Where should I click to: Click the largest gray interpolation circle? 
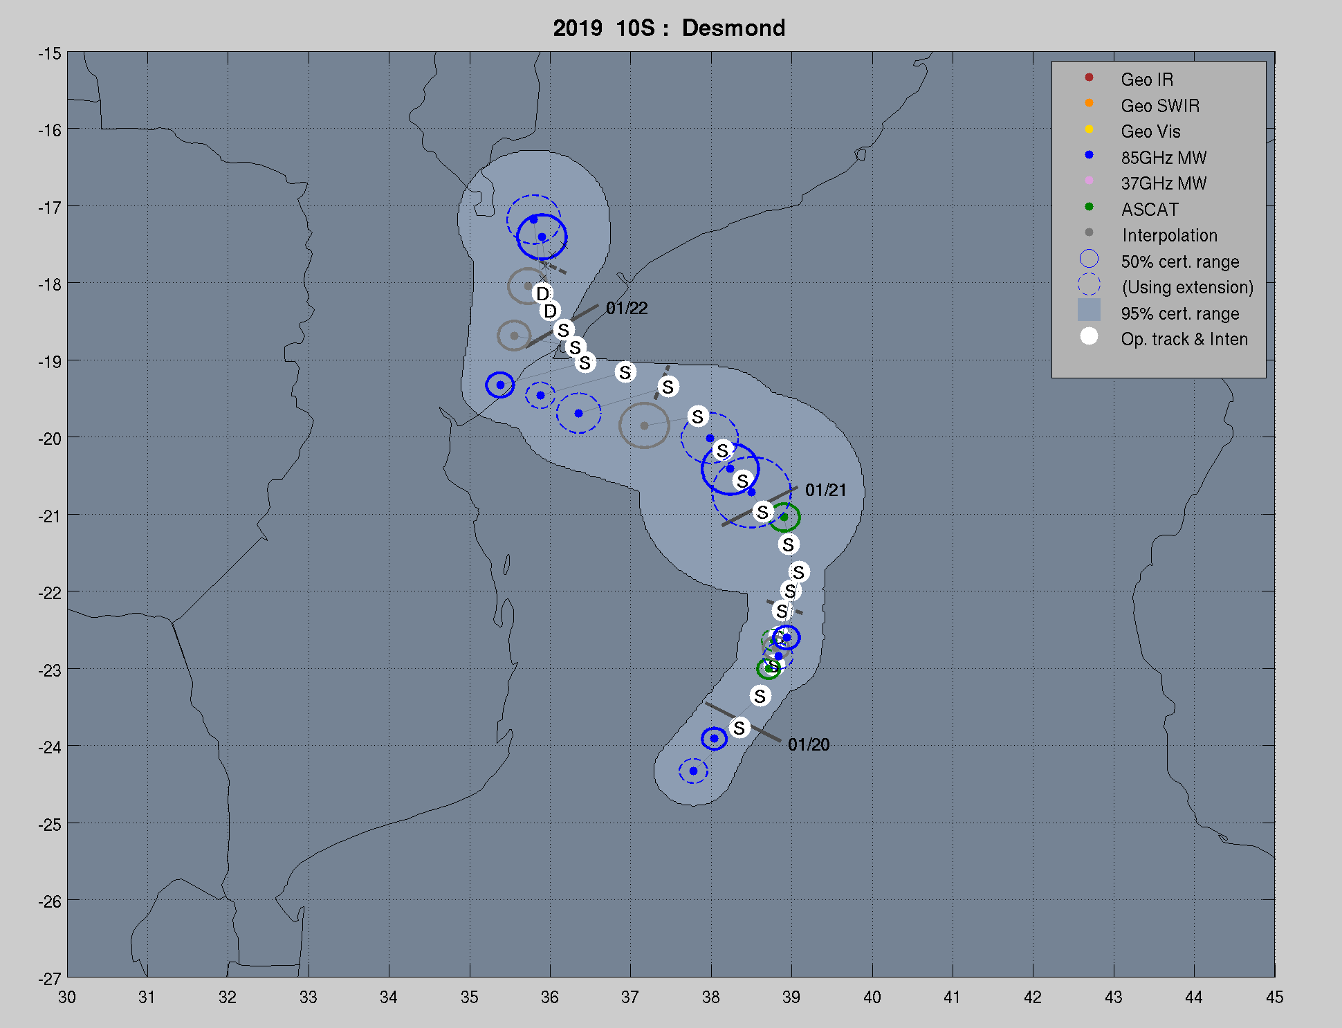644,425
